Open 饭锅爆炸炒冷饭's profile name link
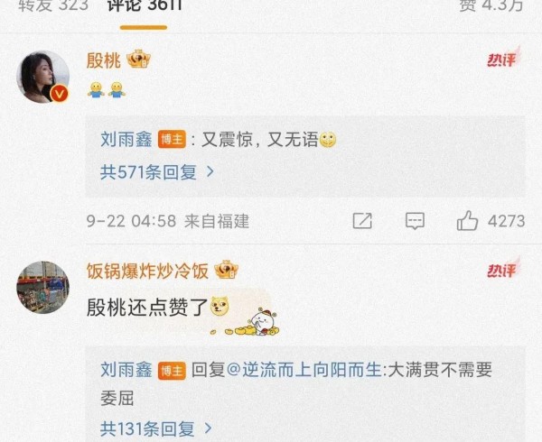The height and width of the screenshot is (442, 542). pos(147,271)
